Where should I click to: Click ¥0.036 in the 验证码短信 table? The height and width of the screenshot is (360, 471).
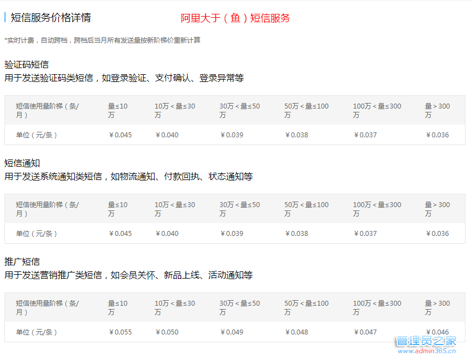pyautogui.click(x=437, y=135)
